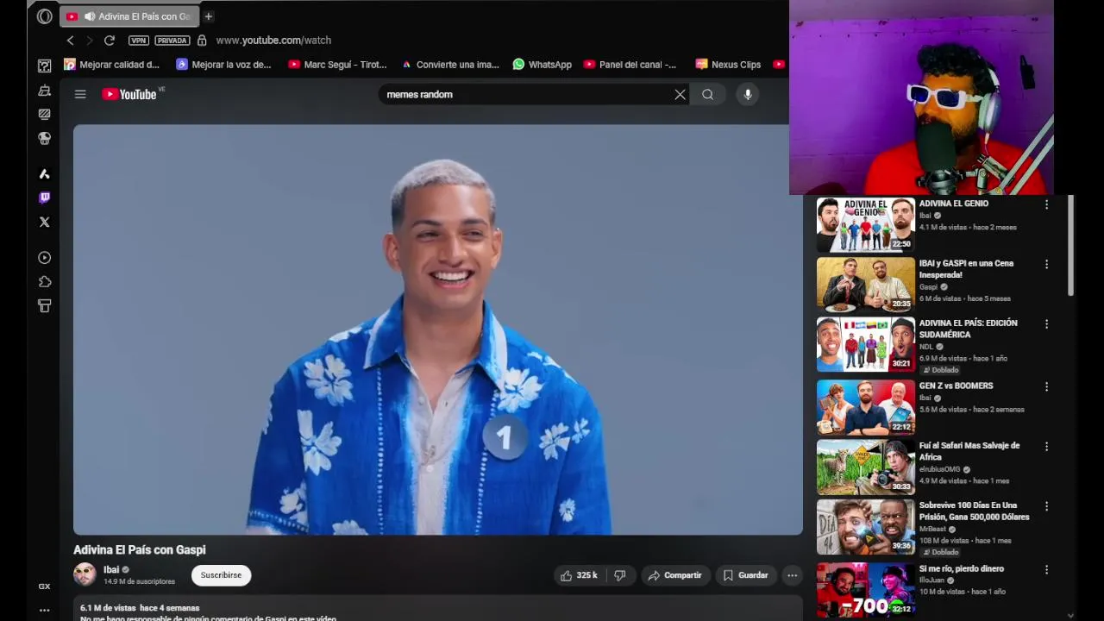Open the Nexus Clips bookmark
This screenshot has height=621, width=1104.
[x=728, y=65]
